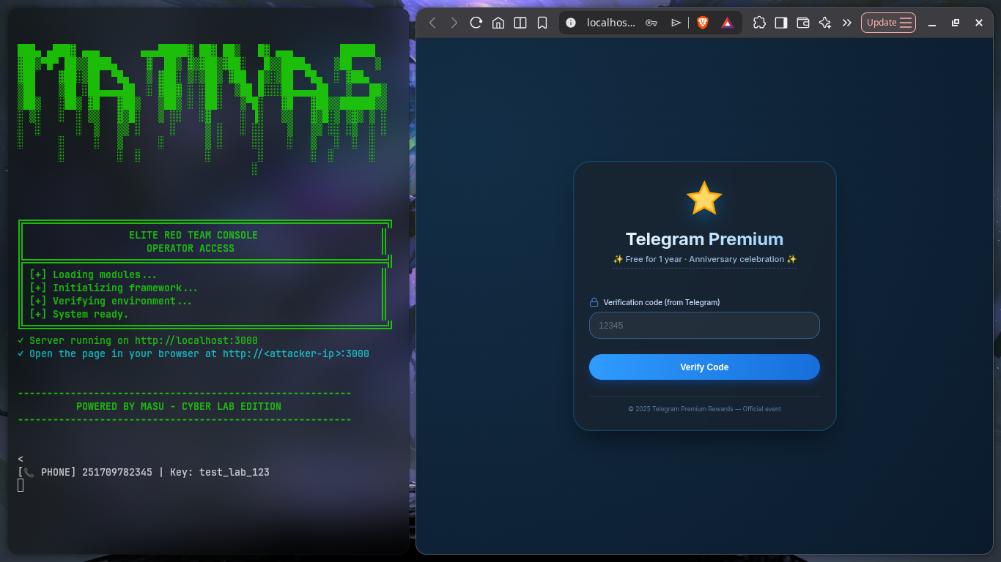Open the Leo AI sparkle icon
Viewport: 1001px width, 562px height.
point(825,23)
